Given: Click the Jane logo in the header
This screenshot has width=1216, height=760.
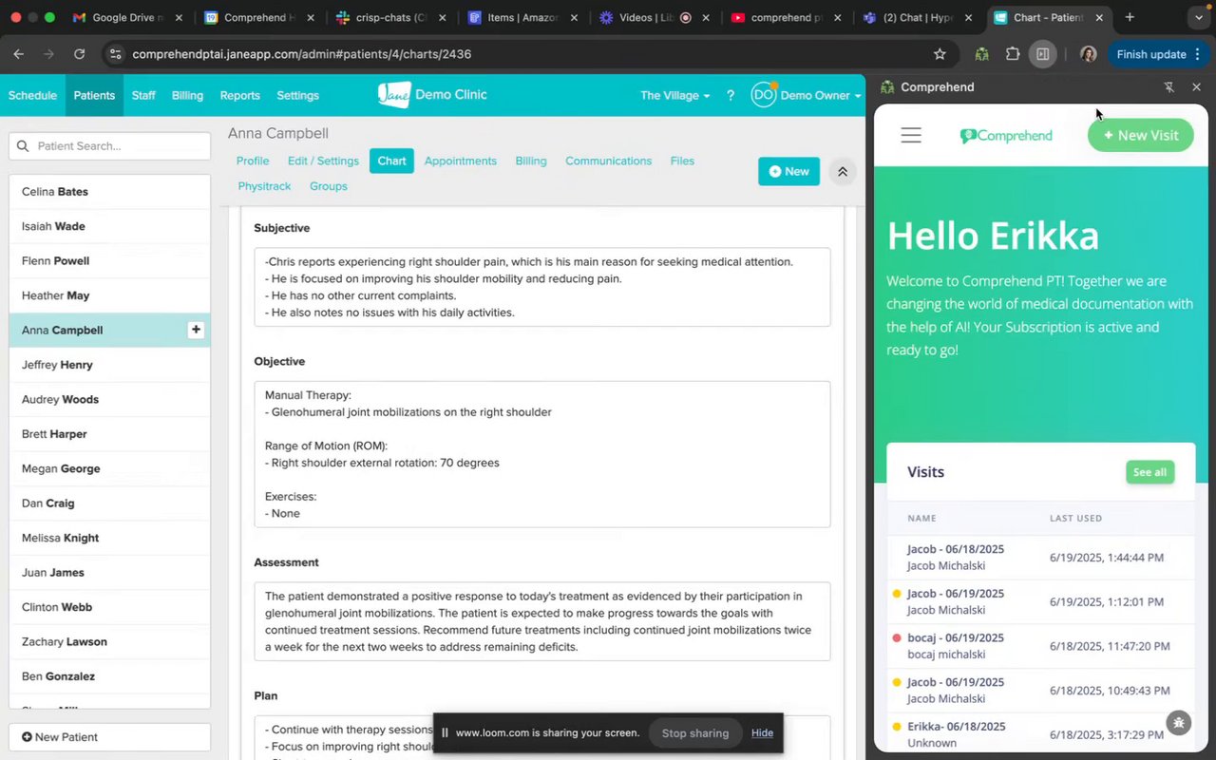Looking at the screenshot, I should coord(394,94).
